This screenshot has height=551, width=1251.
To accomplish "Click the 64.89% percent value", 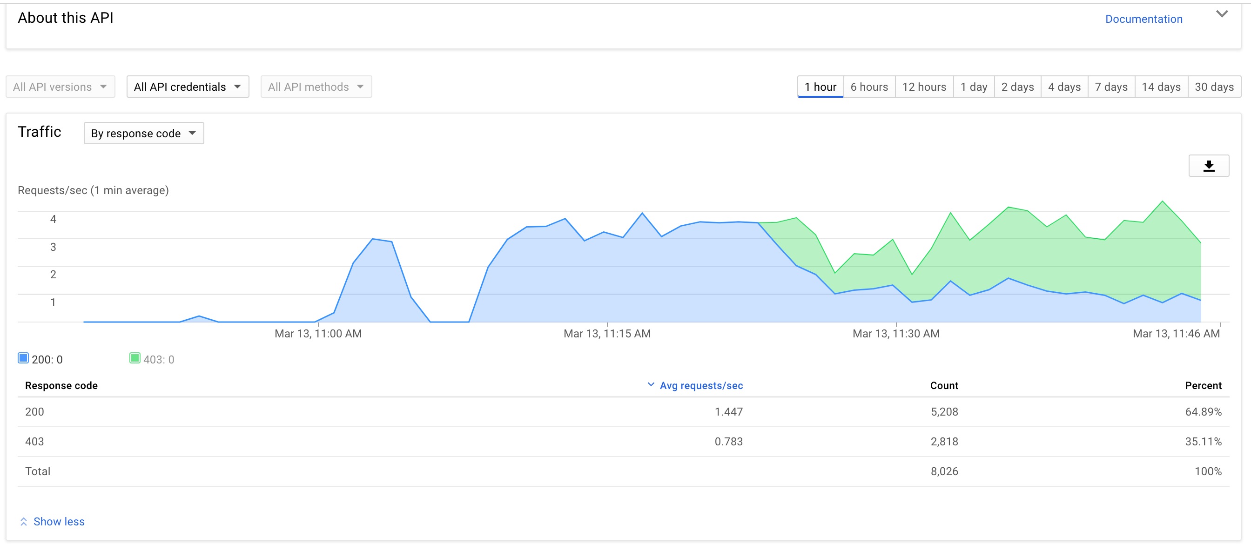I will pyautogui.click(x=1203, y=412).
